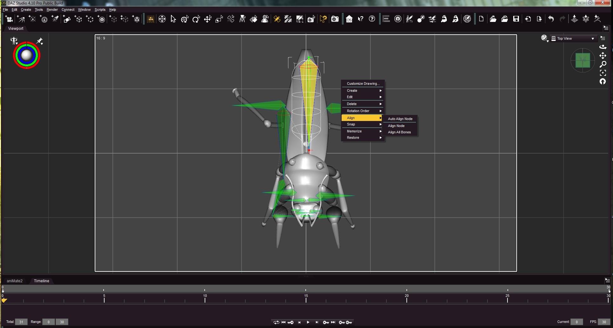
Task: Open the Scripts menu
Action: (100, 10)
